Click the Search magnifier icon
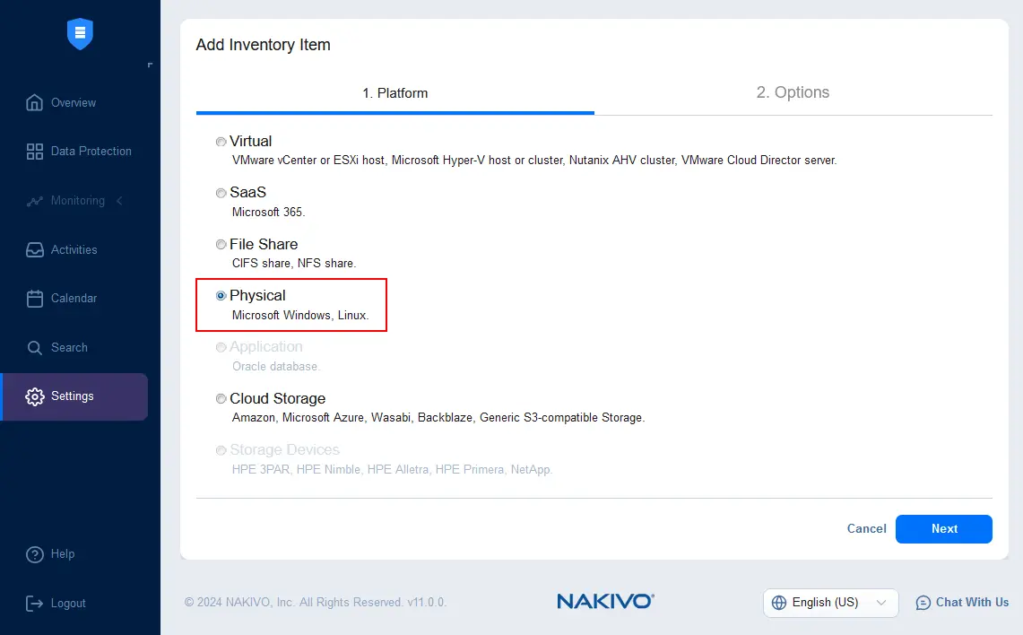1023x635 pixels. (35, 348)
